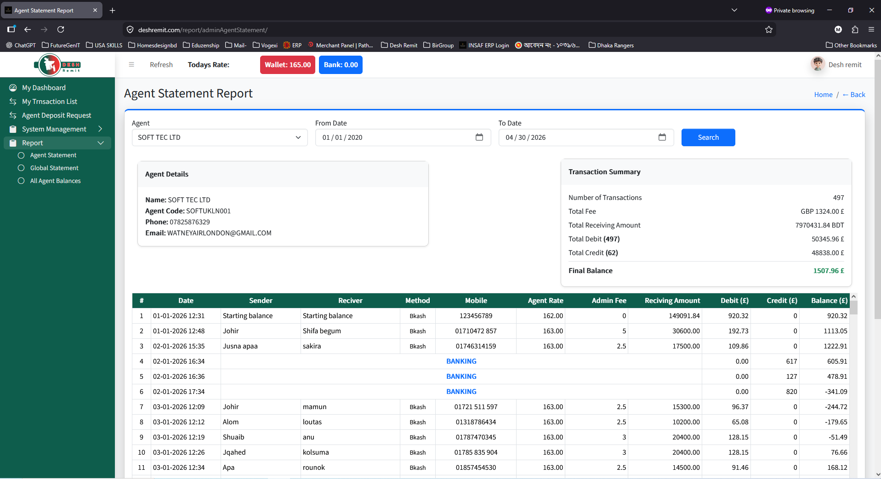The image size is (881, 479).
Task: Close the Agent Statement Report tab
Action: (x=95, y=10)
